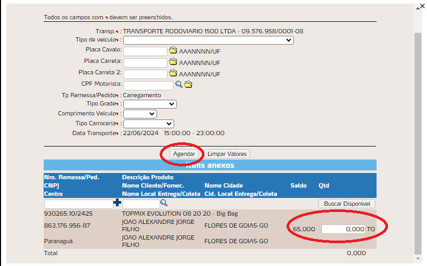Click the scrollbar up arrow
Viewport: 427px width, 266px height.
(418, 8)
